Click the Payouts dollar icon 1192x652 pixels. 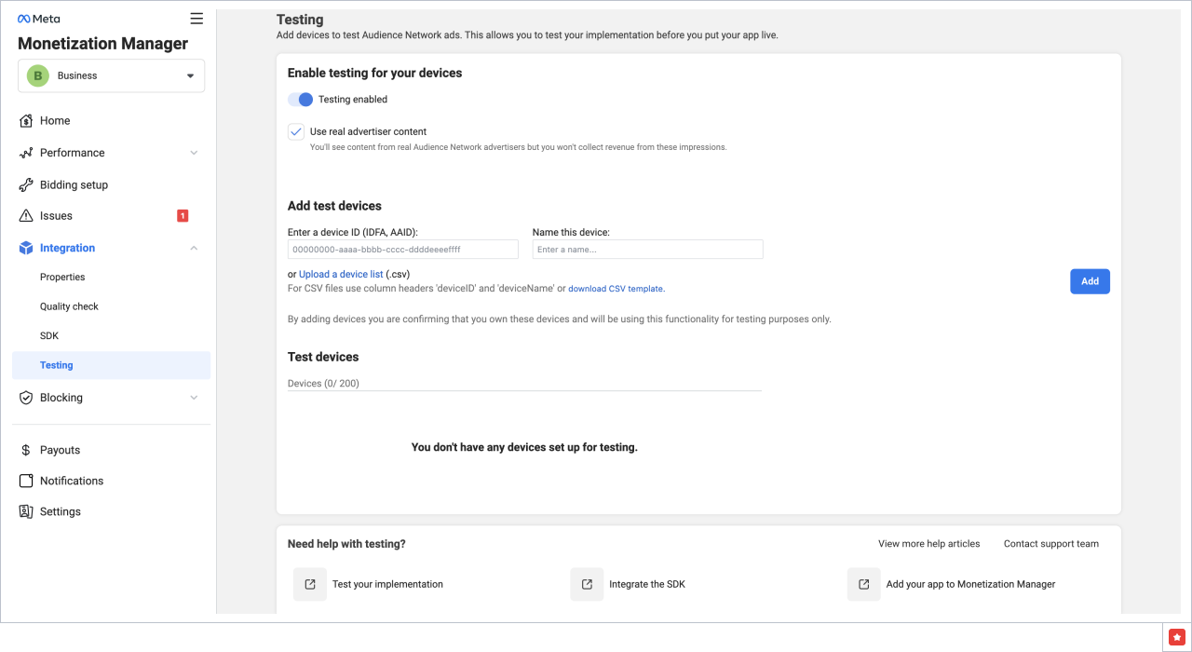tap(26, 451)
